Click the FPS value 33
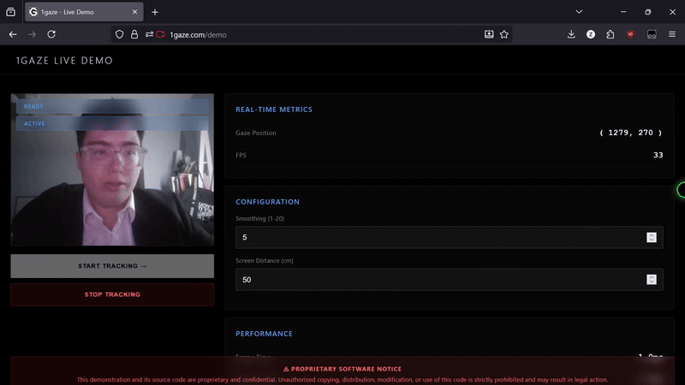The height and width of the screenshot is (385, 685). 658,155
